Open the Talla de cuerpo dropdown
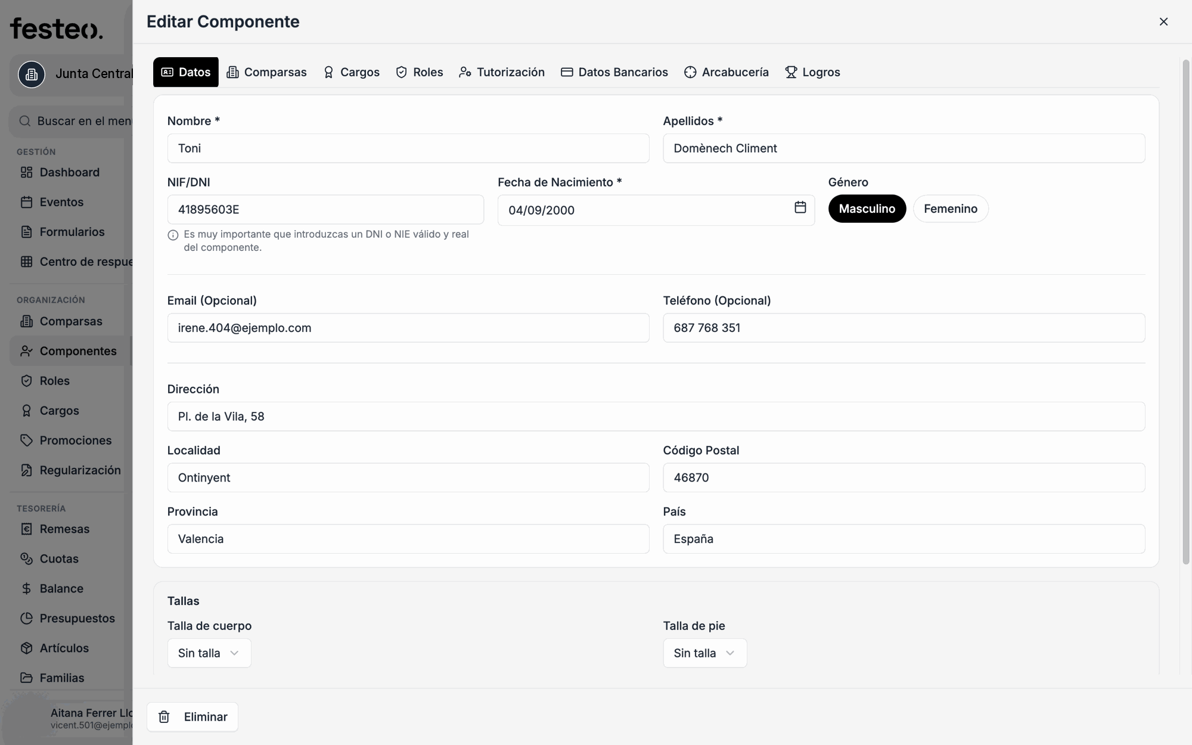Image resolution: width=1192 pixels, height=745 pixels. pos(209,653)
